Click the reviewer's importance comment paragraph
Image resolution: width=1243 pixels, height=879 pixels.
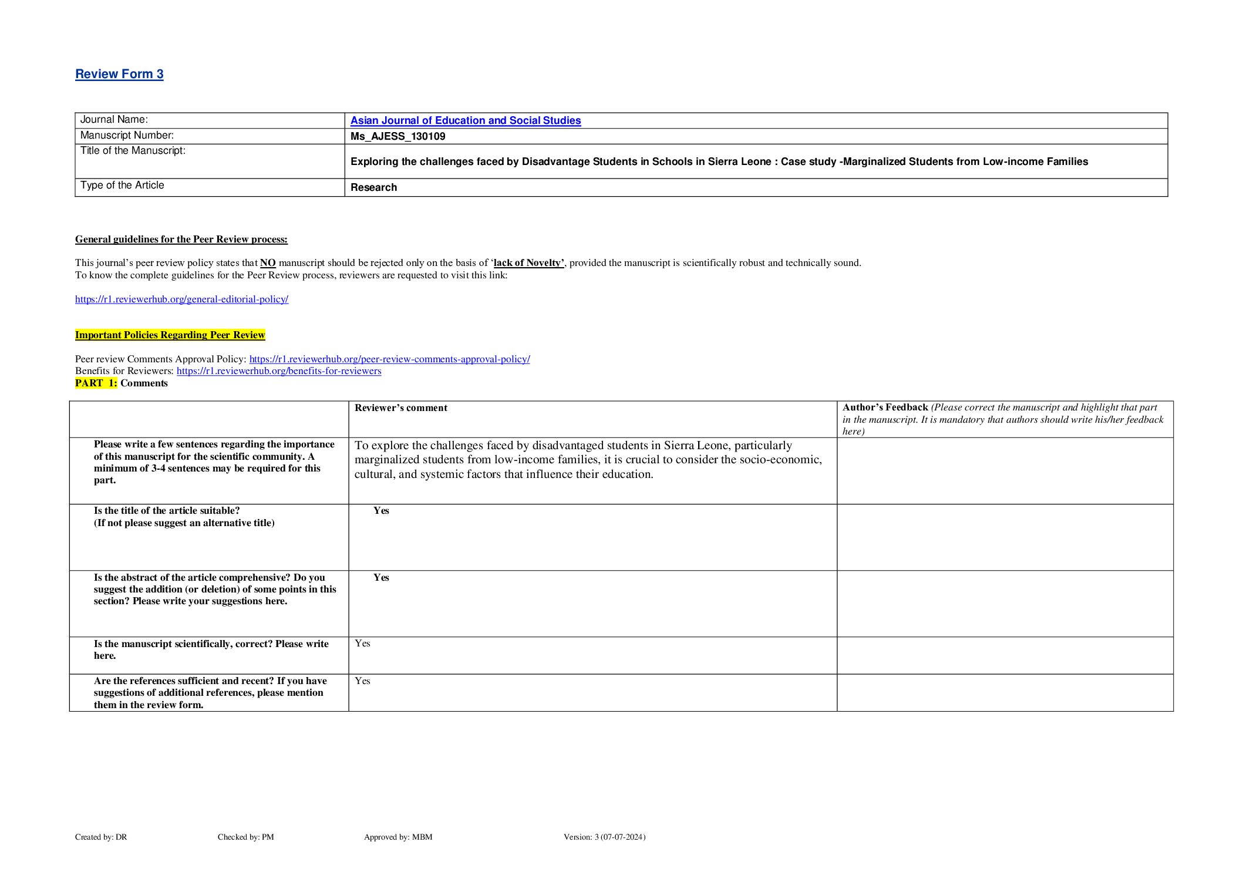coord(587,460)
